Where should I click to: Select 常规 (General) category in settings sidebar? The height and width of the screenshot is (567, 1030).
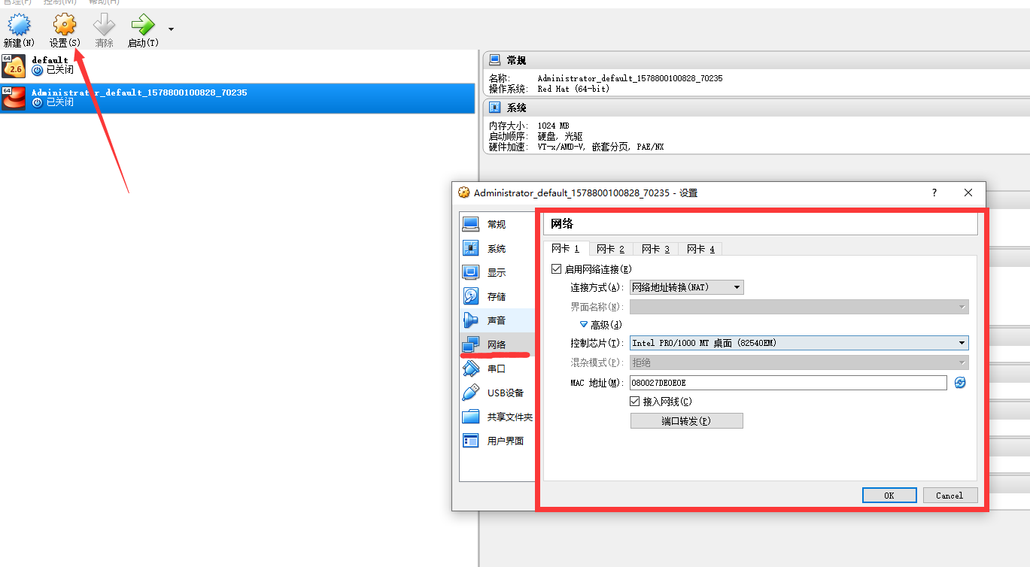[x=496, y=224]
